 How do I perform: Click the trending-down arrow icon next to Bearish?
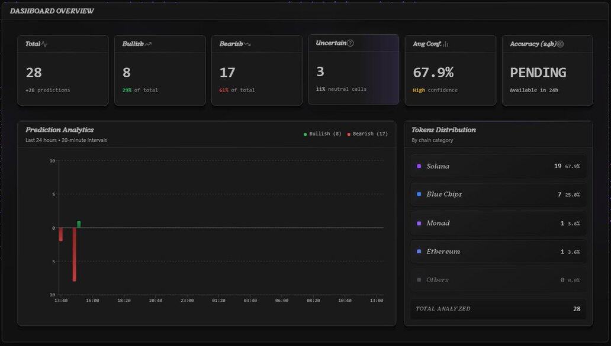[247, 44]
